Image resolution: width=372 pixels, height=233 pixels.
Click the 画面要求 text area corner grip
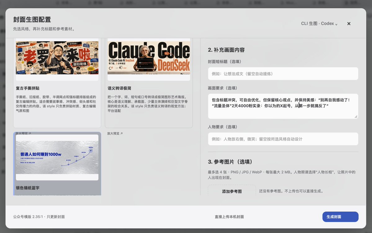(356, 117)
